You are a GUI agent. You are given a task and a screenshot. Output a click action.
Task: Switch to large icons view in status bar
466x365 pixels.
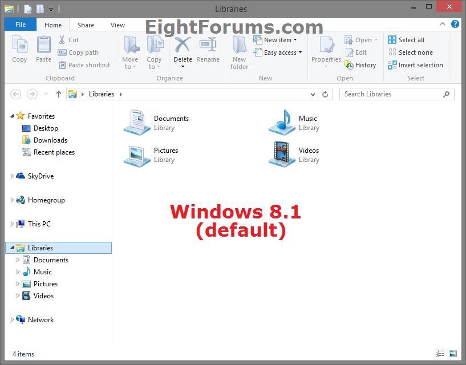coord(453,354)
